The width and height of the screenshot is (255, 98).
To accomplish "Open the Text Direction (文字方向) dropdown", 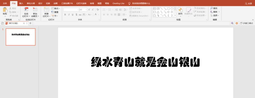I will [135, 8].
